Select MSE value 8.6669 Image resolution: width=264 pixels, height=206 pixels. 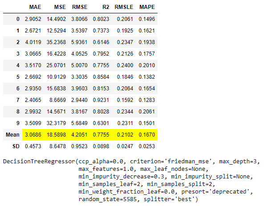pyautogui.click(x=57, y=100)
